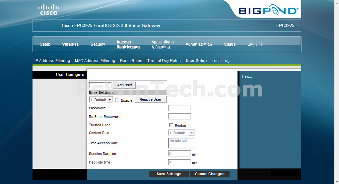
Task: Open the Setup menu
Action: tap(45, 44)
